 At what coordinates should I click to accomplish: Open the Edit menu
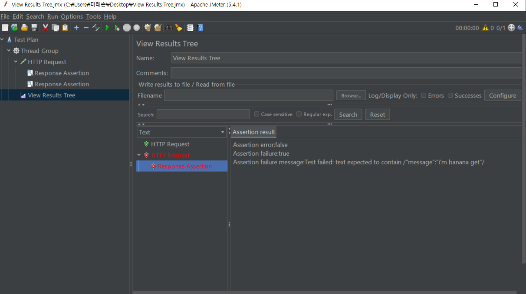tap(18, 16)
